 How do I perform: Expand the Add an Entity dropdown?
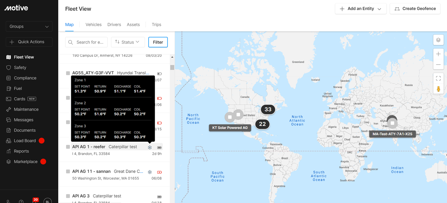pos(361,9)
